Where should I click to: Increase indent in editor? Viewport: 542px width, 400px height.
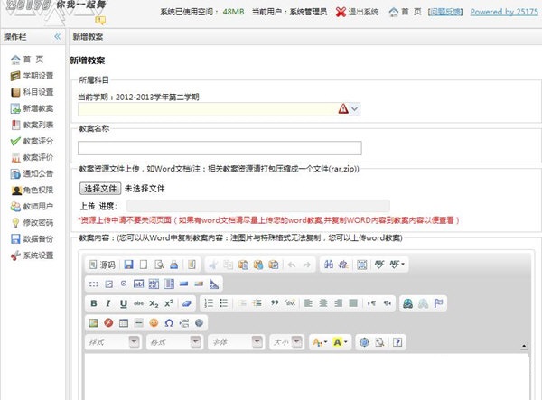(257, 303)
